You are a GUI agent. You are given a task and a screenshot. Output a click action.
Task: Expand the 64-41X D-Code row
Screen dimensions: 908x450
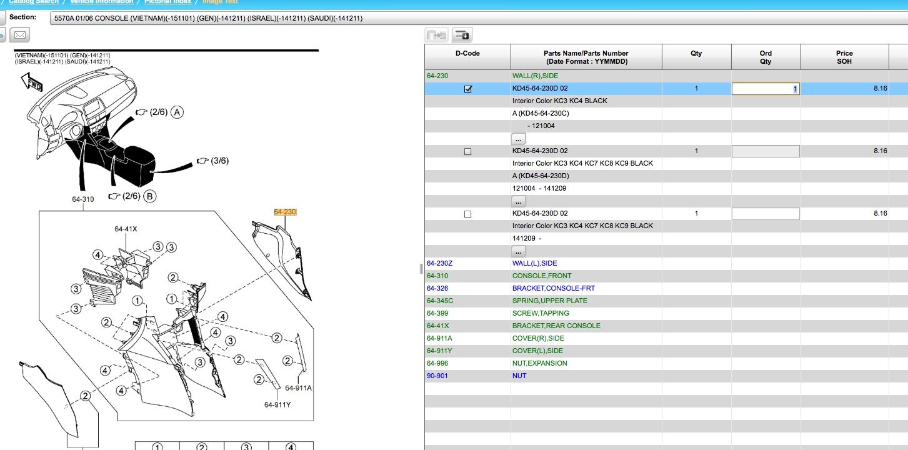[438, 326]
